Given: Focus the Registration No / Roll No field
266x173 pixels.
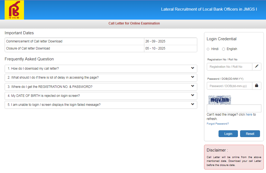Looking at the screenshot, I should point(229,67).
